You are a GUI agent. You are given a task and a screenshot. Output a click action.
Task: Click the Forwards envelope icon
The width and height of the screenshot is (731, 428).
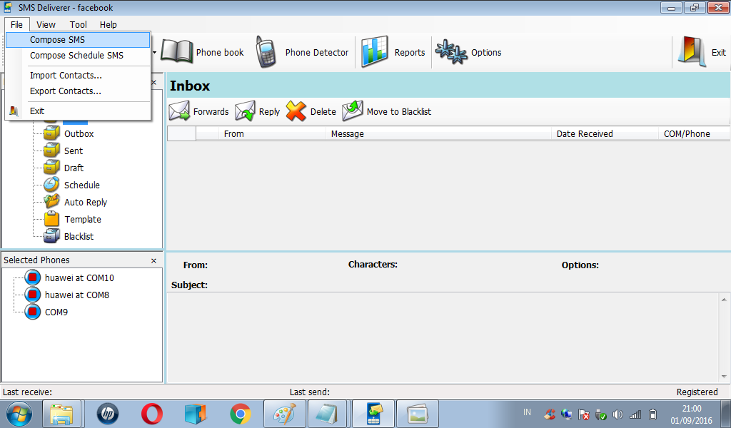pos(179,111)
